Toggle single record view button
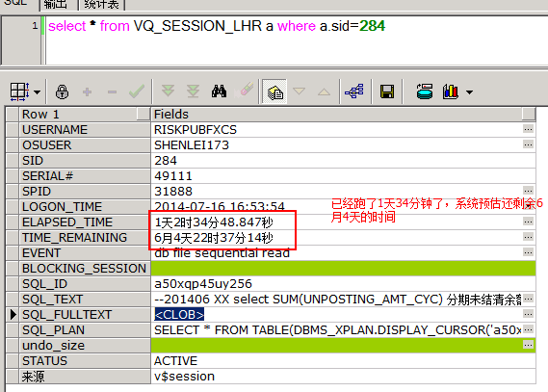The width and height of the screenshot is (548, 392). tap(274, 91)
